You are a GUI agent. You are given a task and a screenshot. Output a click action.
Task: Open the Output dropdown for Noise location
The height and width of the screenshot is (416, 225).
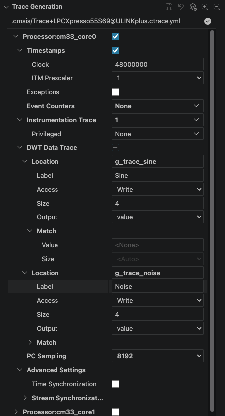tap(158, 329)
